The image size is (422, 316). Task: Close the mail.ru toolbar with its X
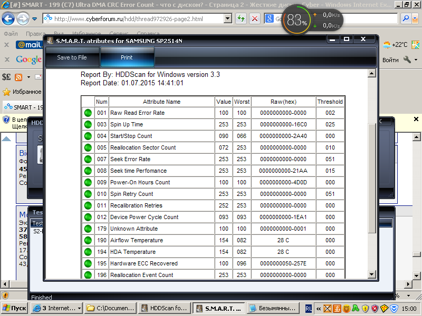click(x=7, y=45)
